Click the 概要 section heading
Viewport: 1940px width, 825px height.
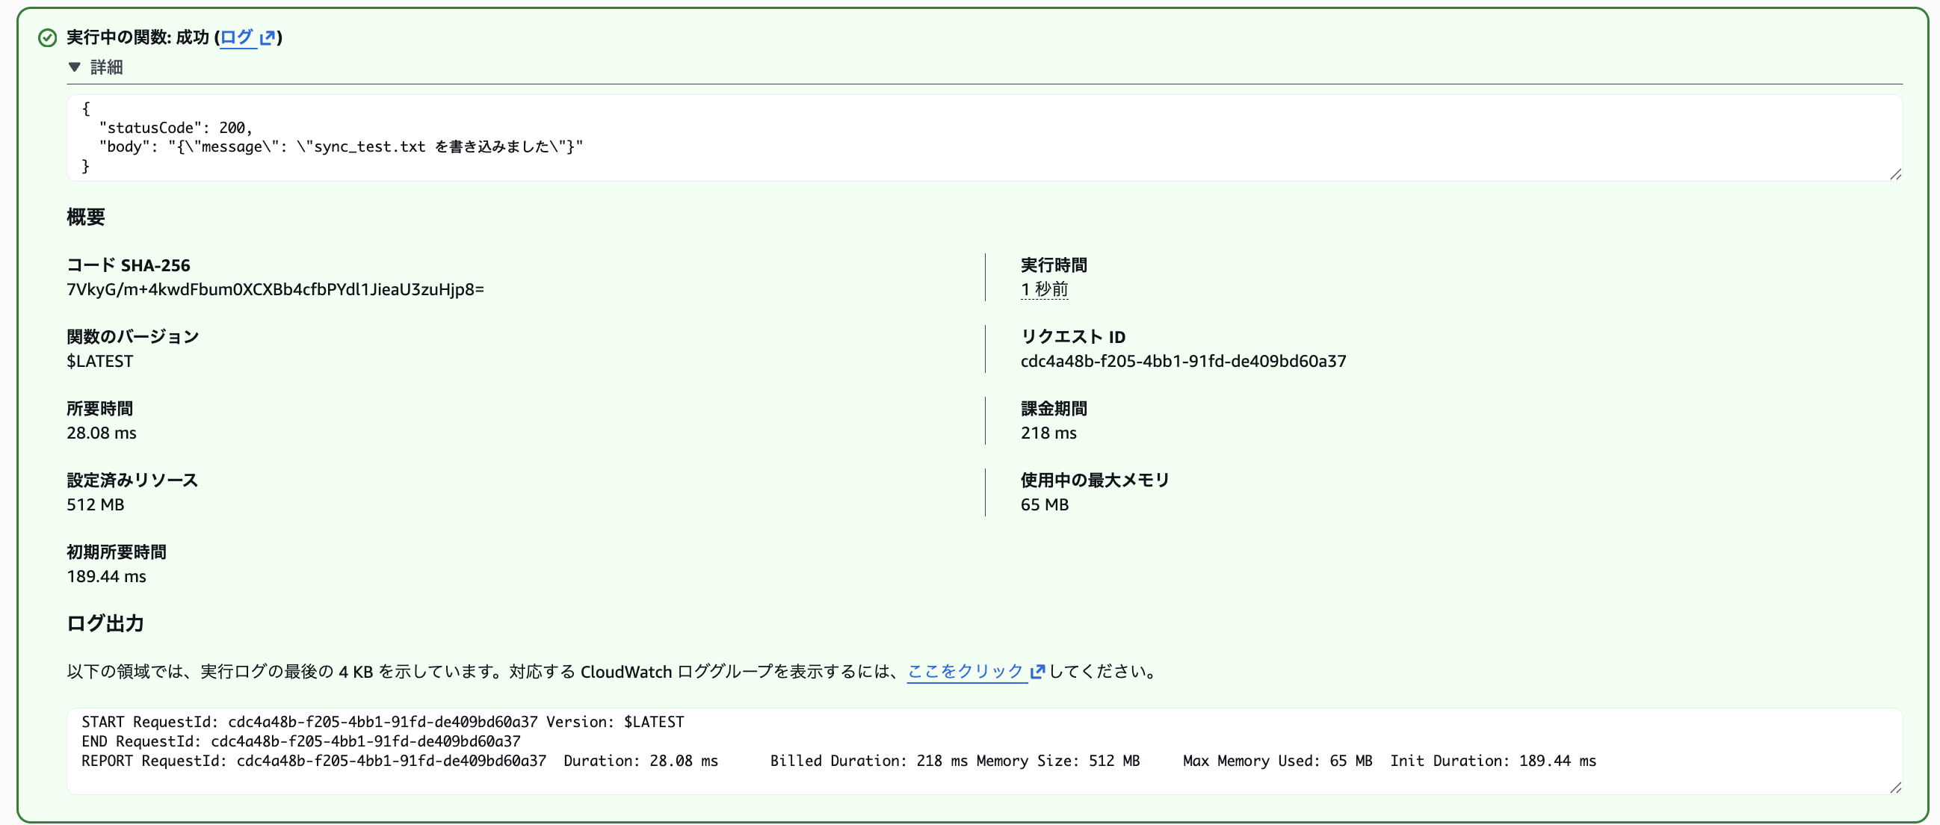tap(85, 217)
